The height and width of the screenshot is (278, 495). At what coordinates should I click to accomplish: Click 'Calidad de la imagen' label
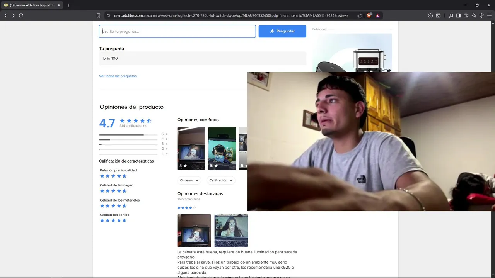click(116, 185)
